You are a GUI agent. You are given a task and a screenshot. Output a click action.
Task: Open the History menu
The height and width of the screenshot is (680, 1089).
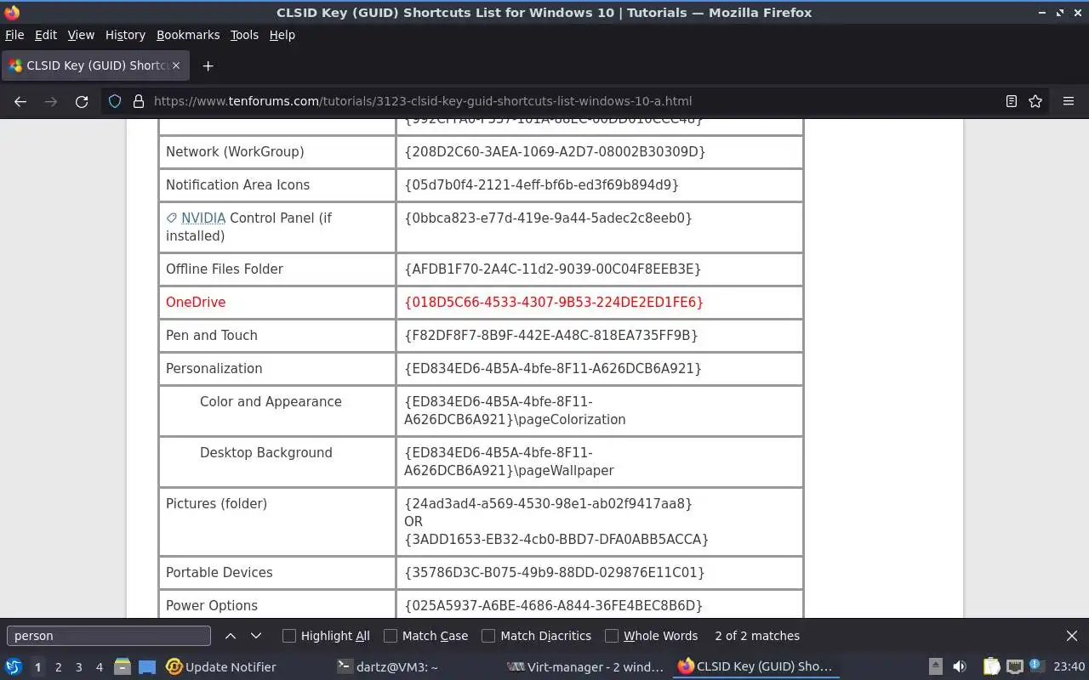pos(125,35)
